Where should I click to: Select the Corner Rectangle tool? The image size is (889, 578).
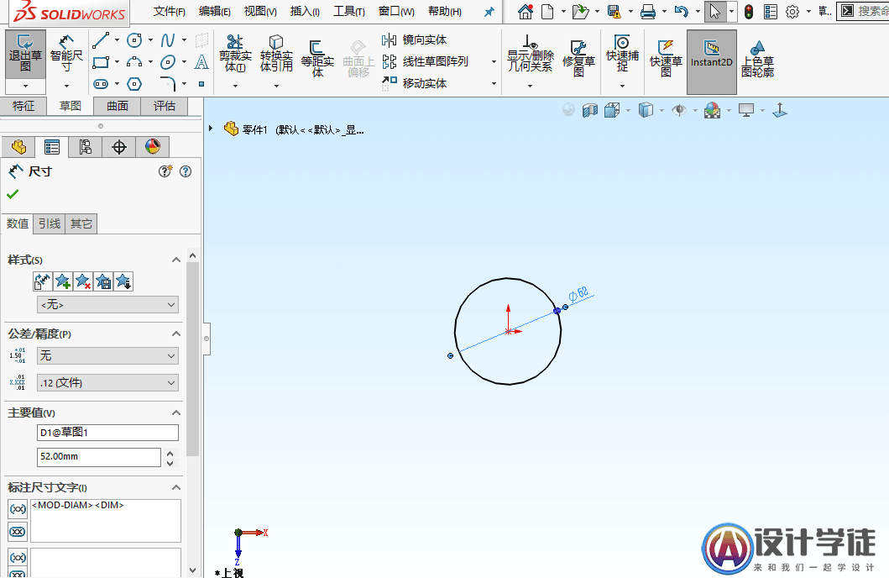(101, 62)
